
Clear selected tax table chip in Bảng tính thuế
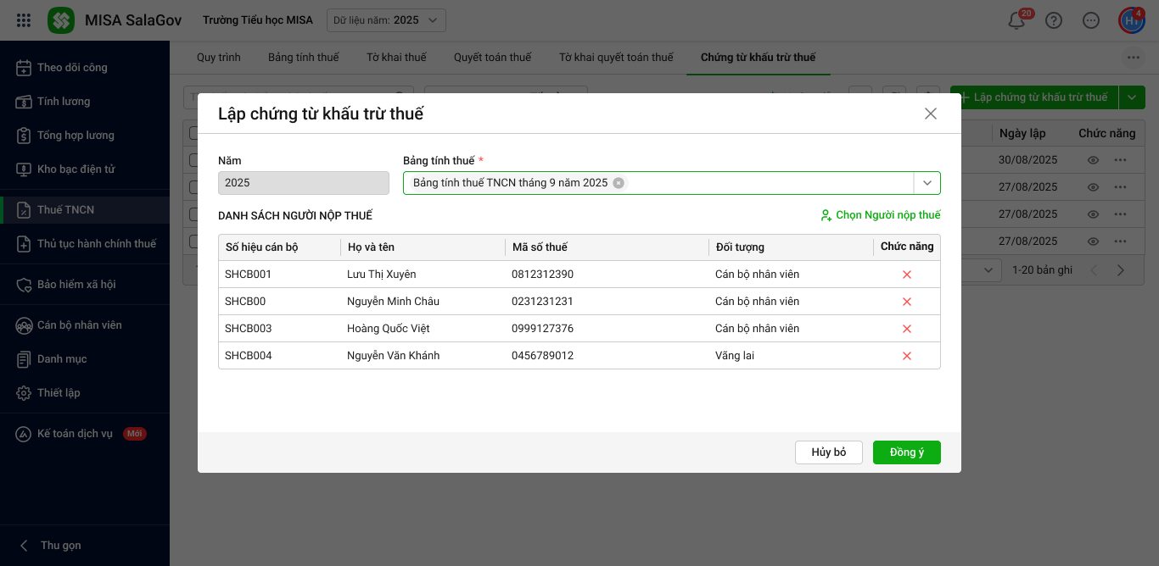click(619, 183)
